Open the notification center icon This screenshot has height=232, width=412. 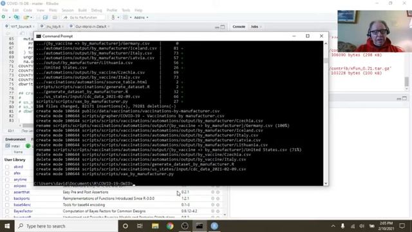(x=402, y=226)
